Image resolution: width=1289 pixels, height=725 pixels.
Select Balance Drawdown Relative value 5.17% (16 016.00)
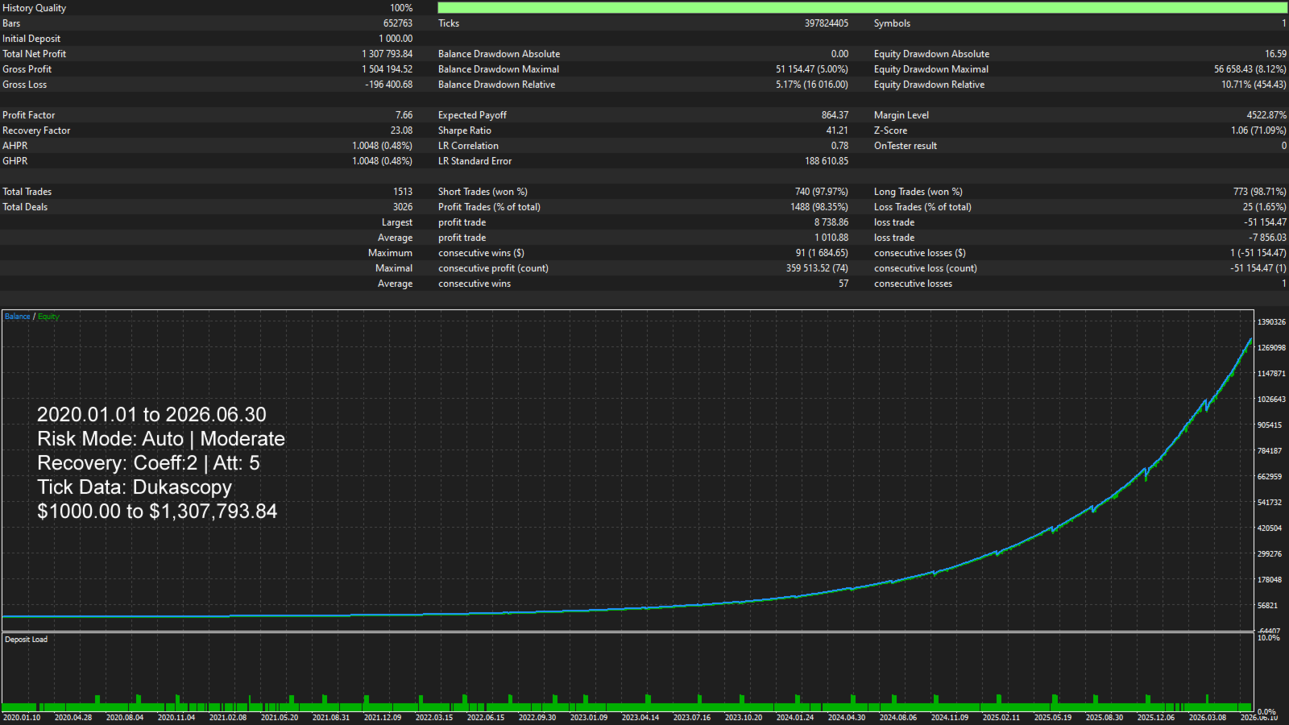coord(812,85)
